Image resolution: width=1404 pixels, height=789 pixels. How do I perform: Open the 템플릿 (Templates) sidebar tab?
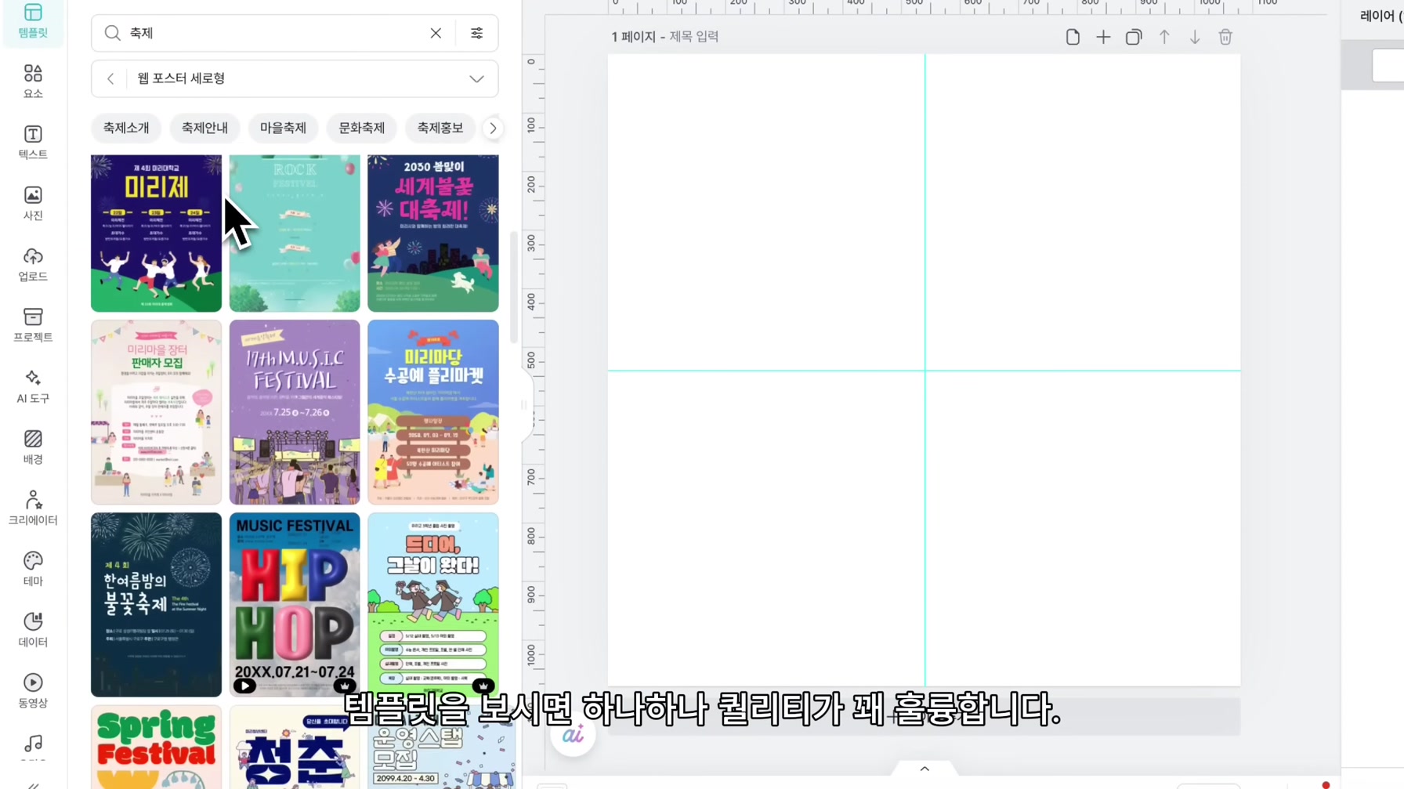coord(33,21)
